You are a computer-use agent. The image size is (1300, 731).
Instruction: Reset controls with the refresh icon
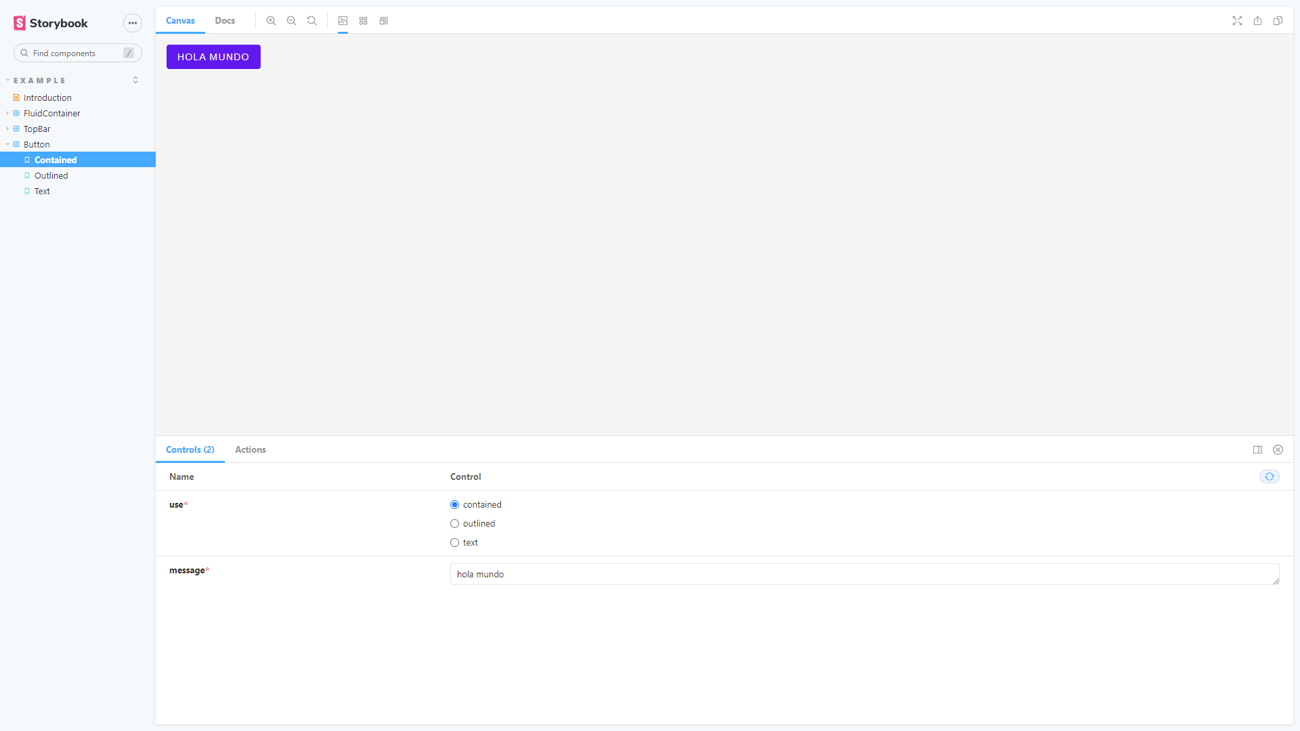(x=1269, y=477)
